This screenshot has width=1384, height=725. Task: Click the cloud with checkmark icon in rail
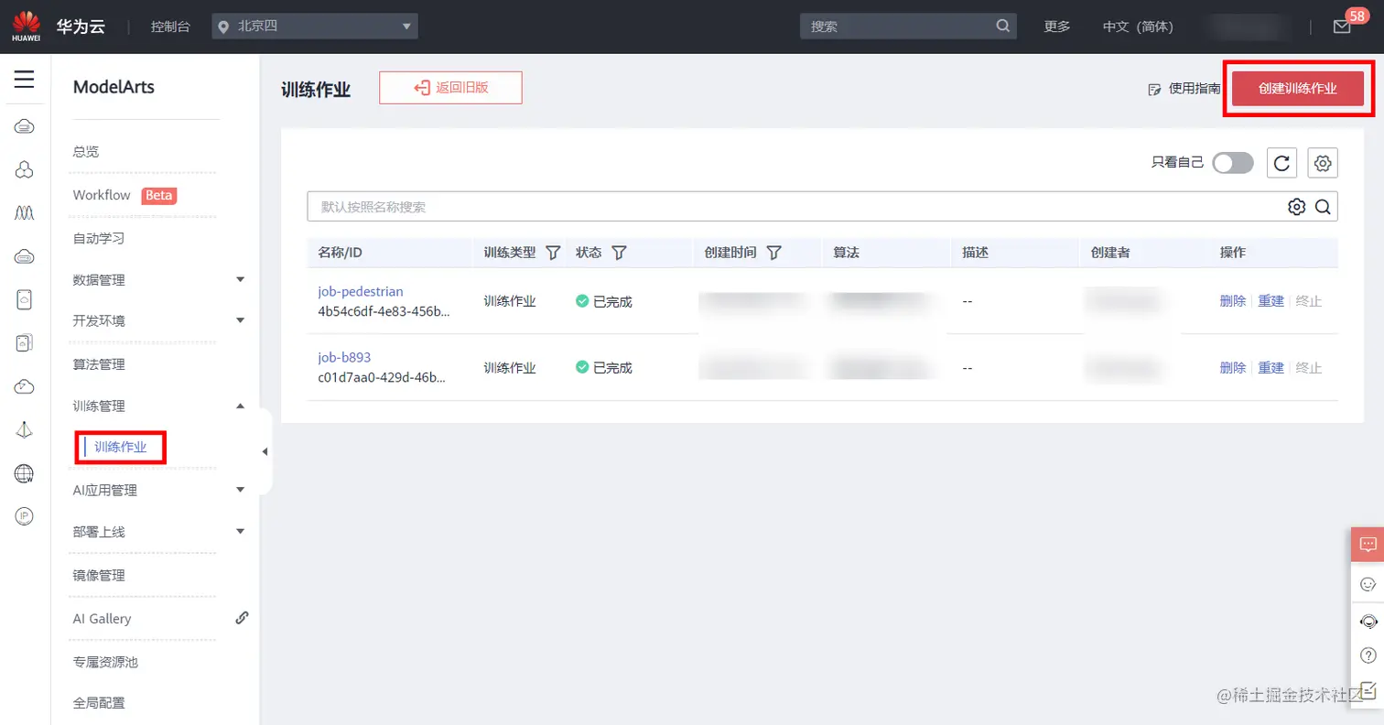[25, 386]
